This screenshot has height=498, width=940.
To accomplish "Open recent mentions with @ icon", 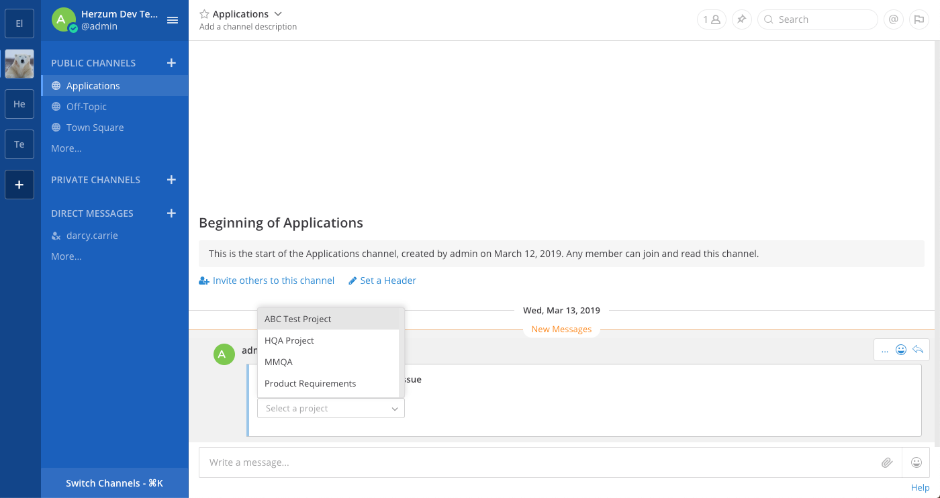I will 893,19.
